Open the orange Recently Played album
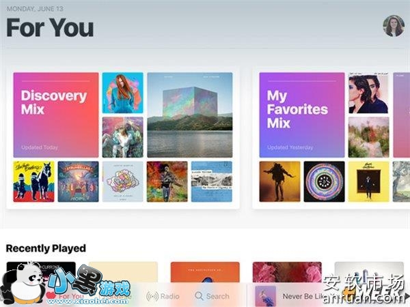 pos(205,272)
